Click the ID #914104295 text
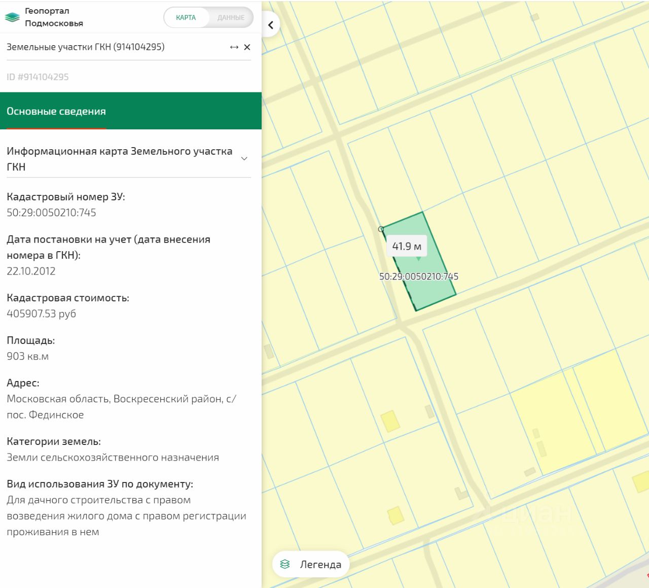The image size is (649, 588). pyautogui.click(x=38, y=77)
